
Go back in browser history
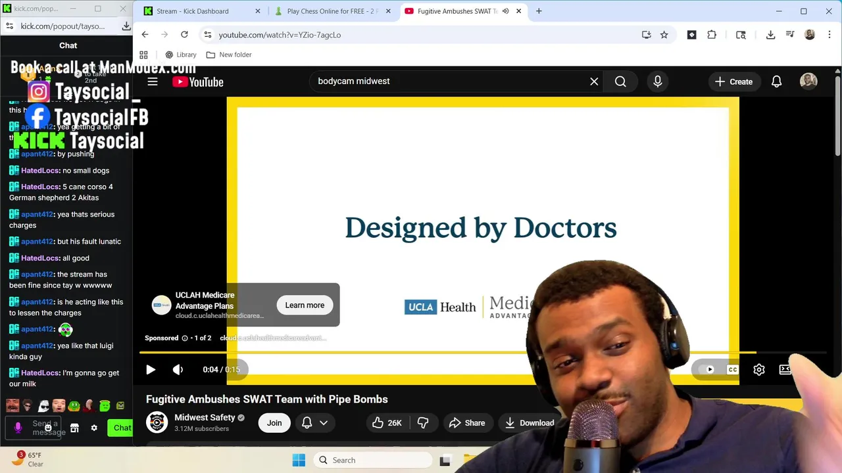[145, 35]
